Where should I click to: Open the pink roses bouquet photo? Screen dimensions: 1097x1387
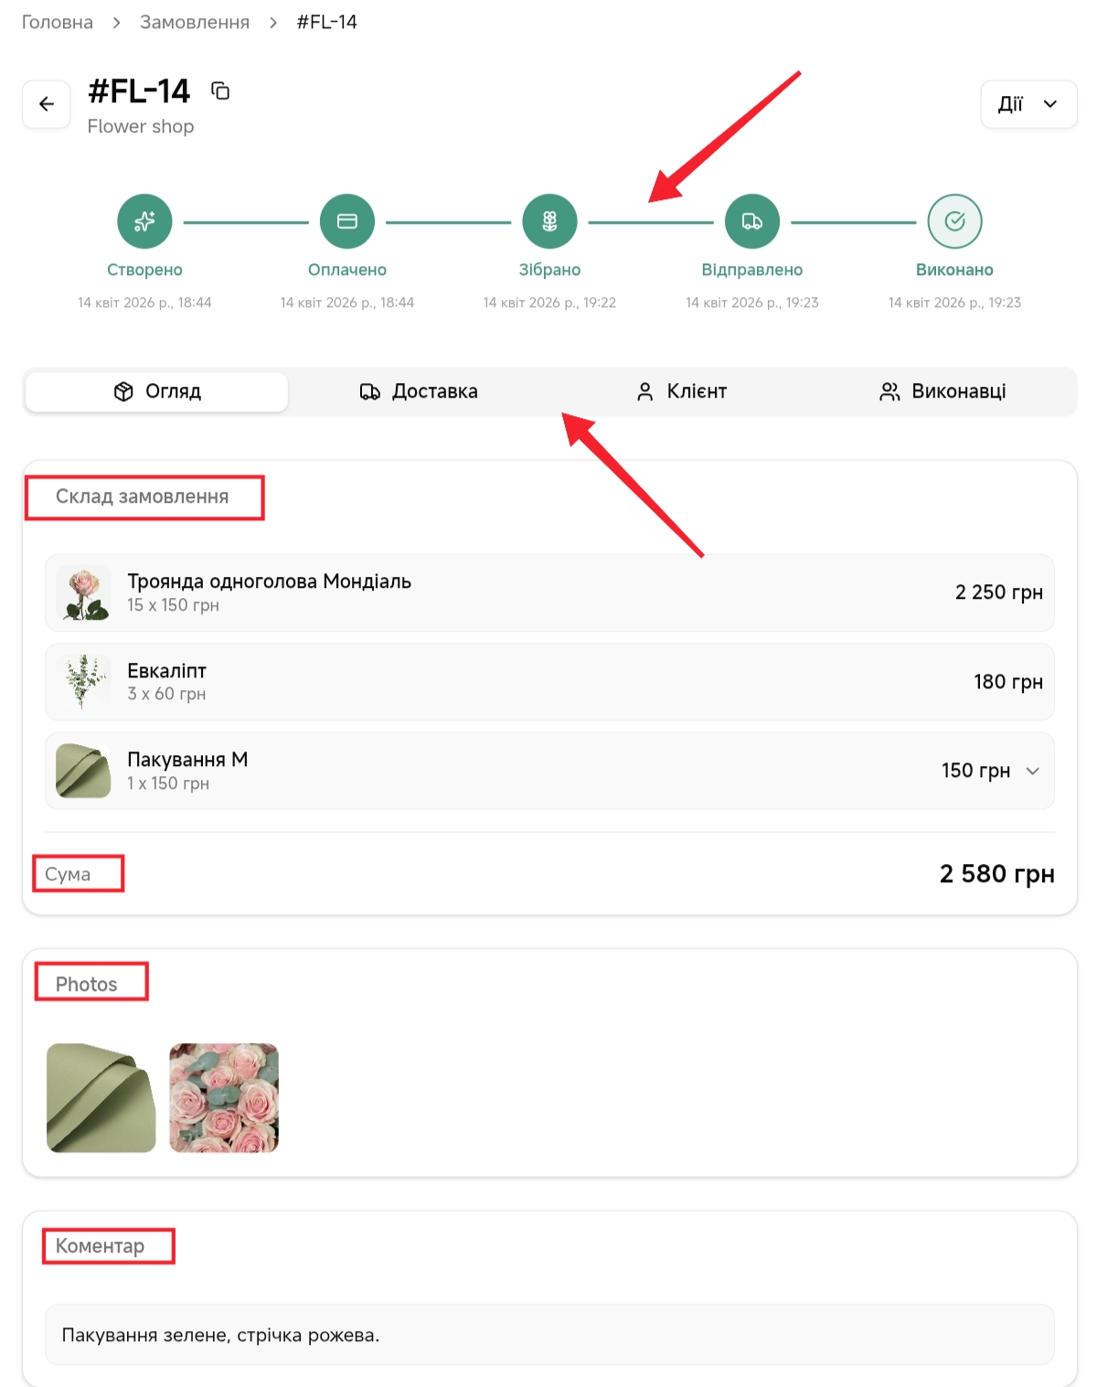224,1097
